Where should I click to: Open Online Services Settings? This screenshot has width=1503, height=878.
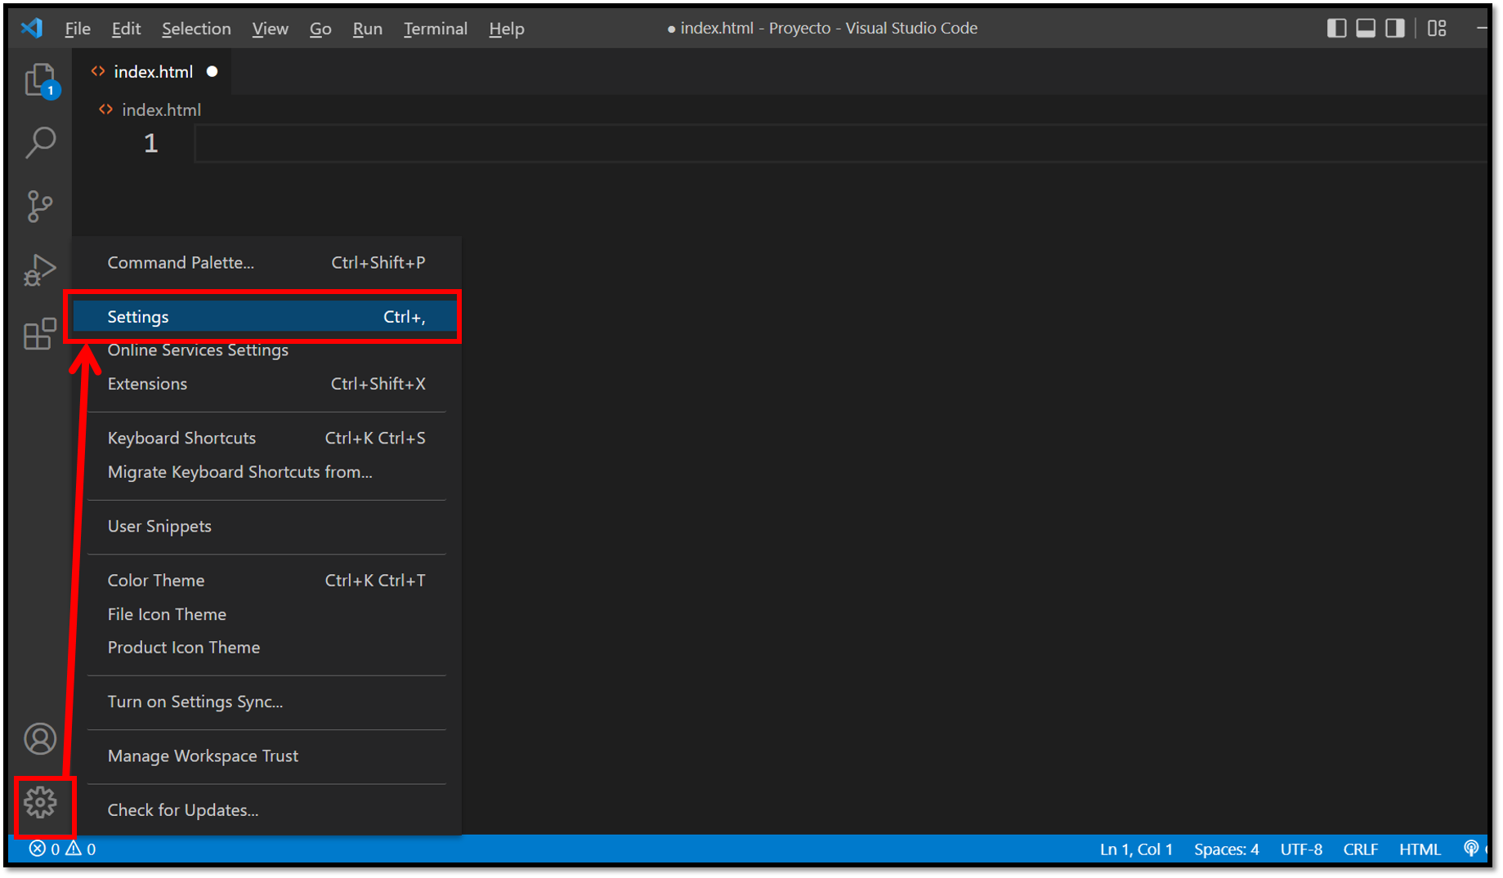click(266, 350)
